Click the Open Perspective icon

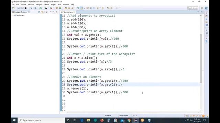(x=202, y=8)
